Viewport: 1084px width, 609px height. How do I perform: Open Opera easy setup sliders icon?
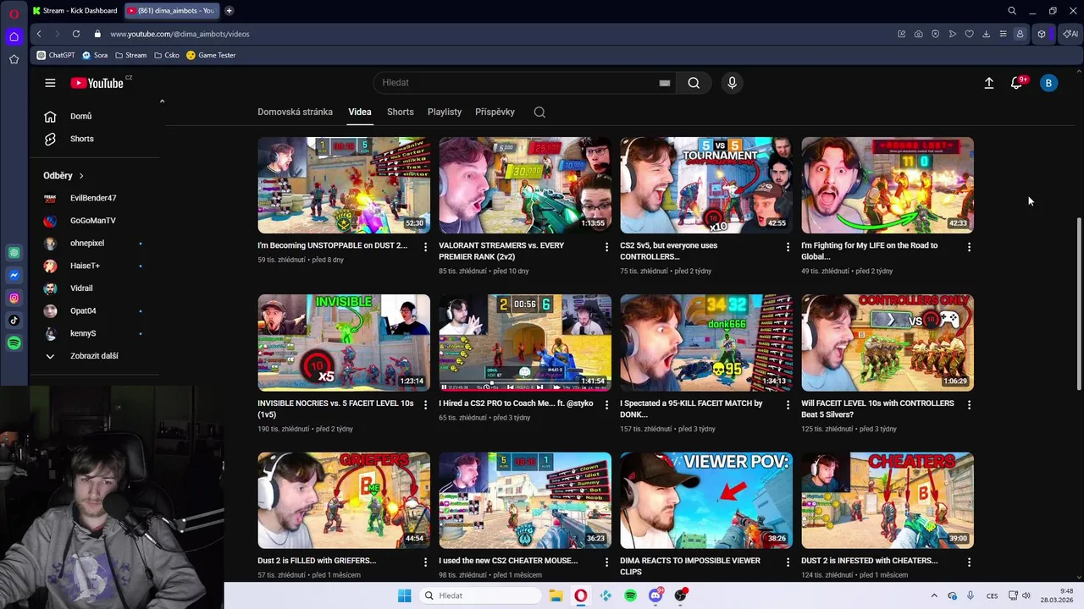(1003, 34)
